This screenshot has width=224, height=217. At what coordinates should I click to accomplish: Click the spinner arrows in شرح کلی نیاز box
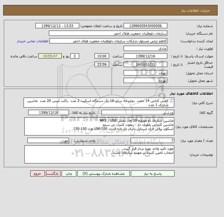pos(172,101)
